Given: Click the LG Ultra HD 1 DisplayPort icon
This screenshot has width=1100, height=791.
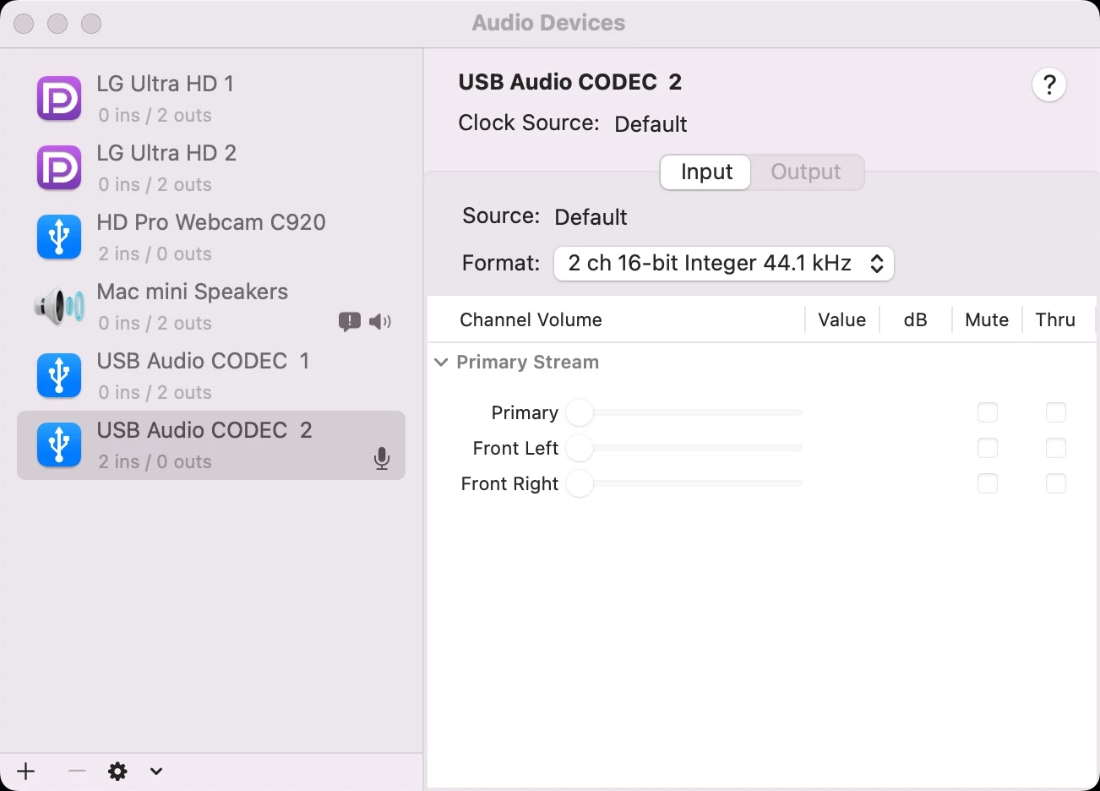Looking at the screenshot, I should point(59,99).
